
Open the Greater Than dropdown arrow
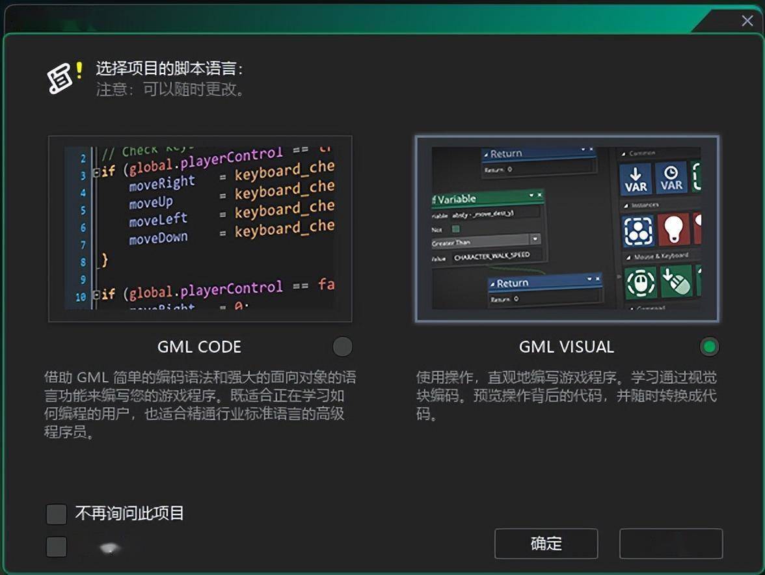(x=535, y=239)
